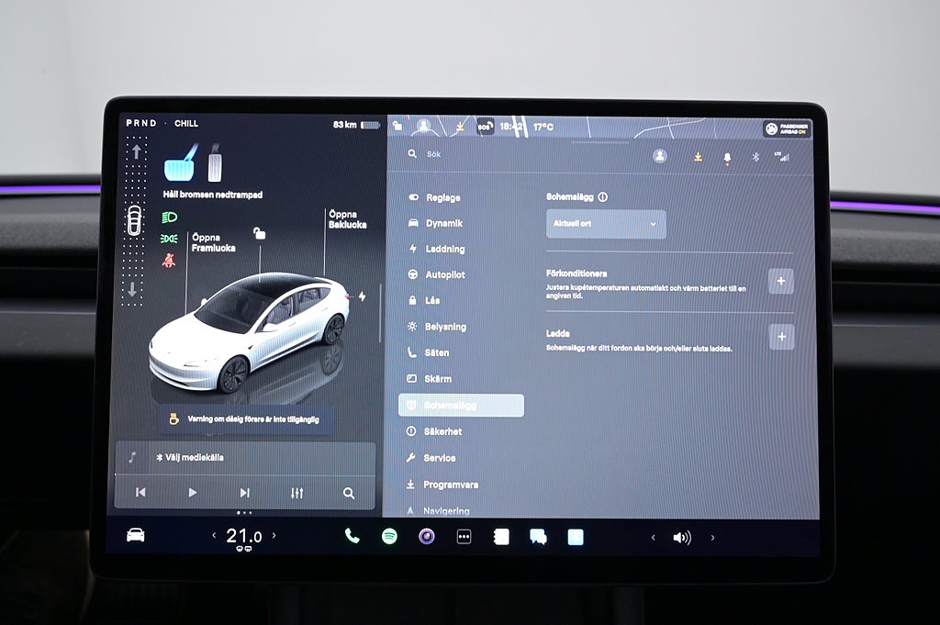This screenshot has height=625, width=940.
Task: Increase cabin temperature with right arrow
Action: pyautogui.click(x=274, y=536)
